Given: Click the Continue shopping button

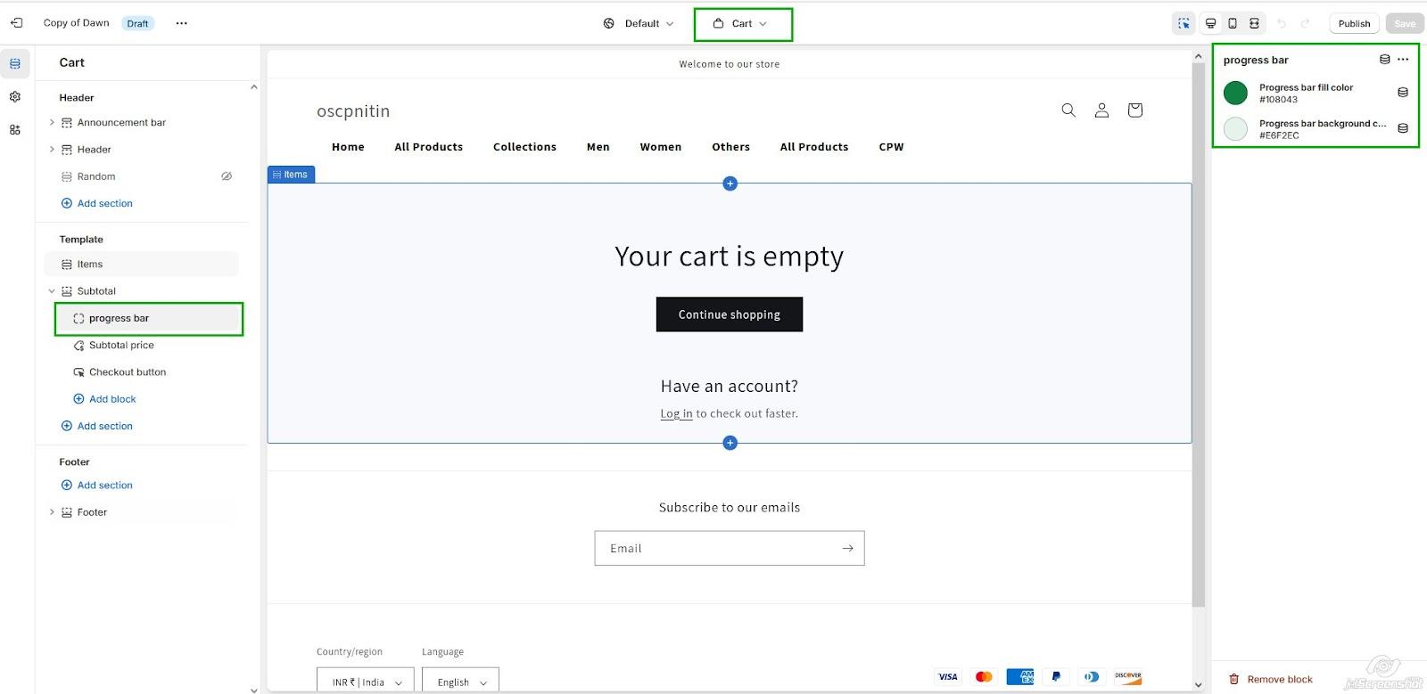Looking at the screenshot, I should [x=729, y=314].
